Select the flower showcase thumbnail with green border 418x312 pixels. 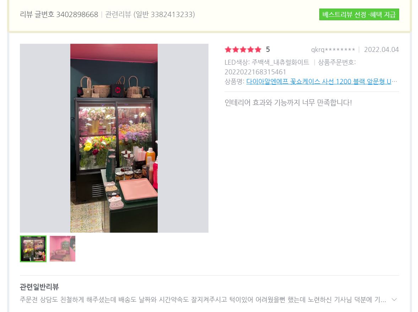coord(33,249)
